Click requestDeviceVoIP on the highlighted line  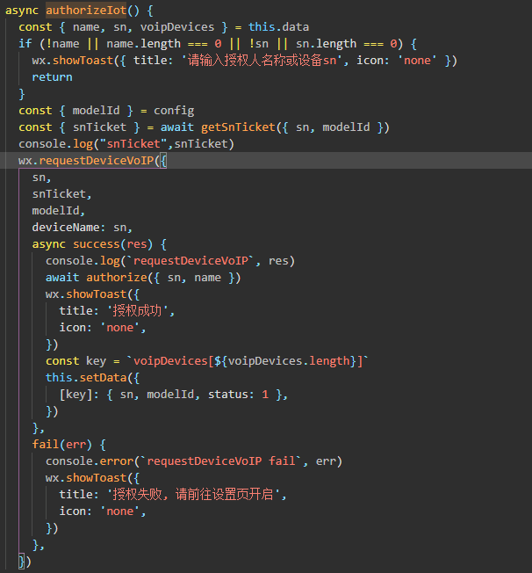(x=97, y=161)
